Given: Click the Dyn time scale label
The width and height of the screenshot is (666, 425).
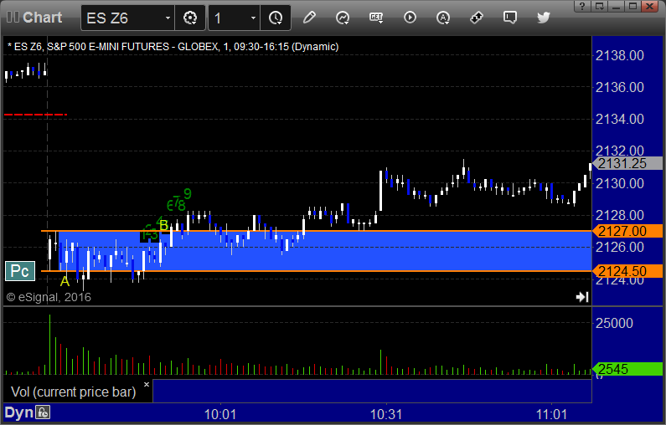Looking at the screenshot, I should pos(18,412).
